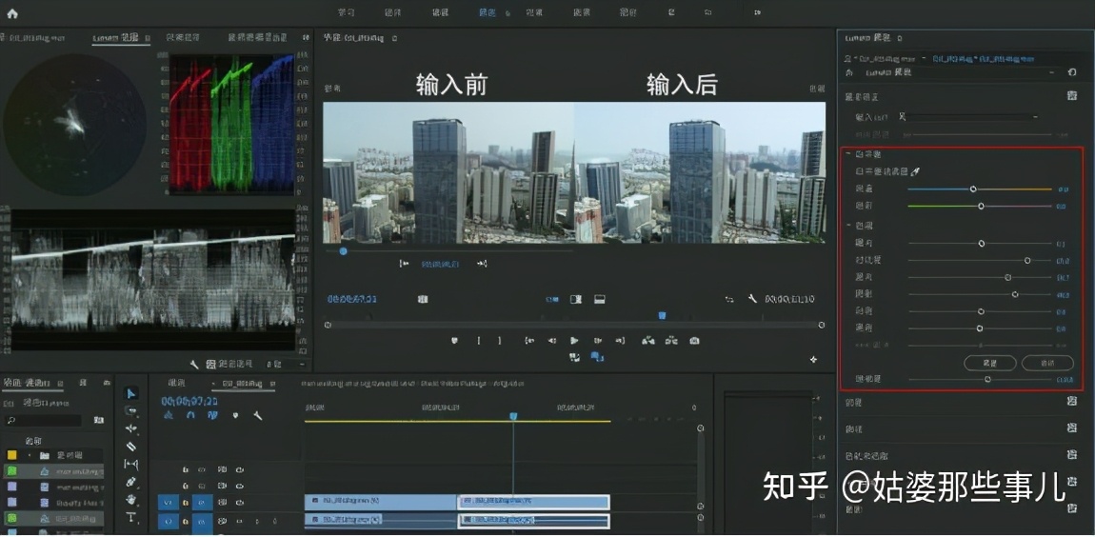Viewport: 1095px width, 537px height.
Task: Select the Pen tool
Action: tap(131, 482)
